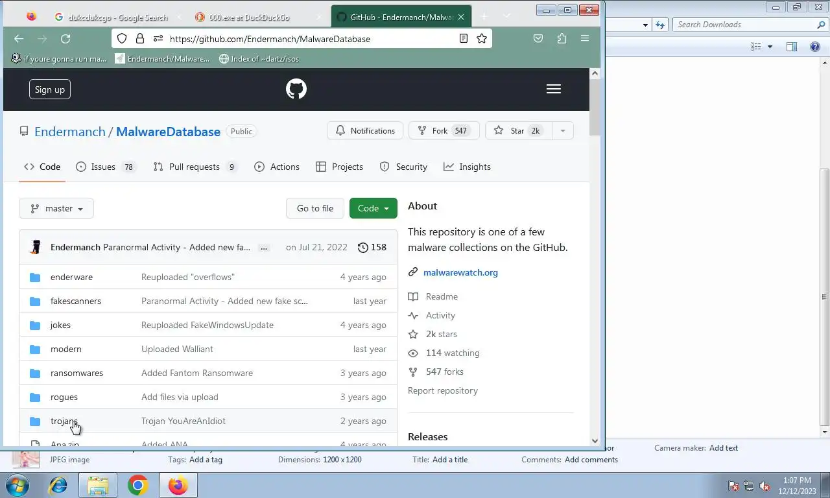The image size is (830, 498).
Task: Open the Security tab
Action: tap(403, 167)
